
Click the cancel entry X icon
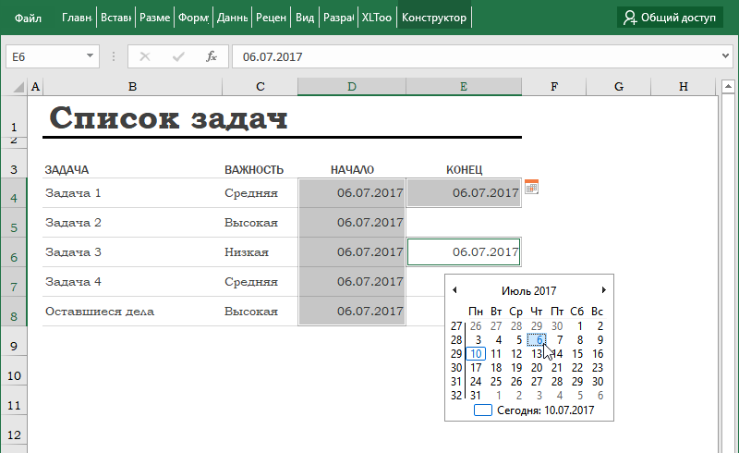coord(144,56)
